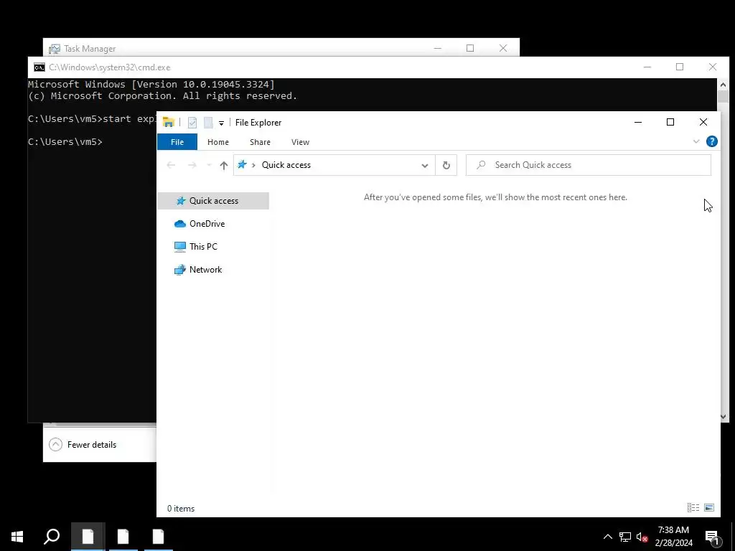
Task: Open the notification center icon
Action: [x=712, y=537]
